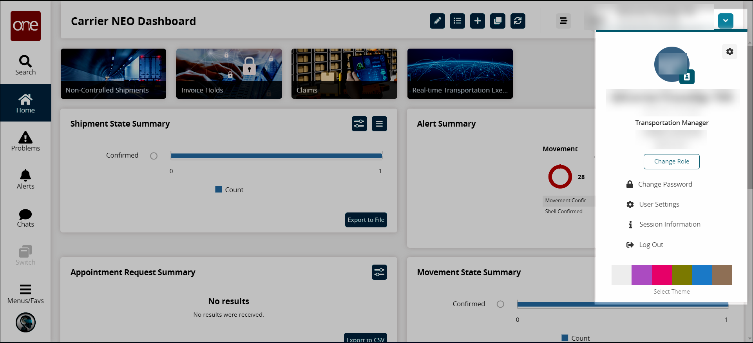
Task: Click the user profile avatar picture
Action: (x=672, y=64)
